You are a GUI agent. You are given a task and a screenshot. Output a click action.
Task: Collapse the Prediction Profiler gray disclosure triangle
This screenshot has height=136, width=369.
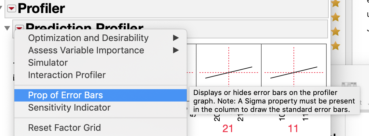[7, 28]
